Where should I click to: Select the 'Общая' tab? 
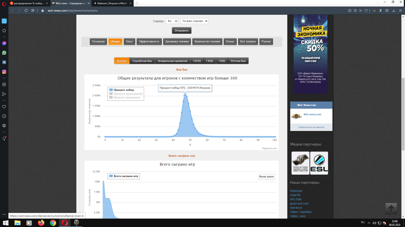coord(115,42)
